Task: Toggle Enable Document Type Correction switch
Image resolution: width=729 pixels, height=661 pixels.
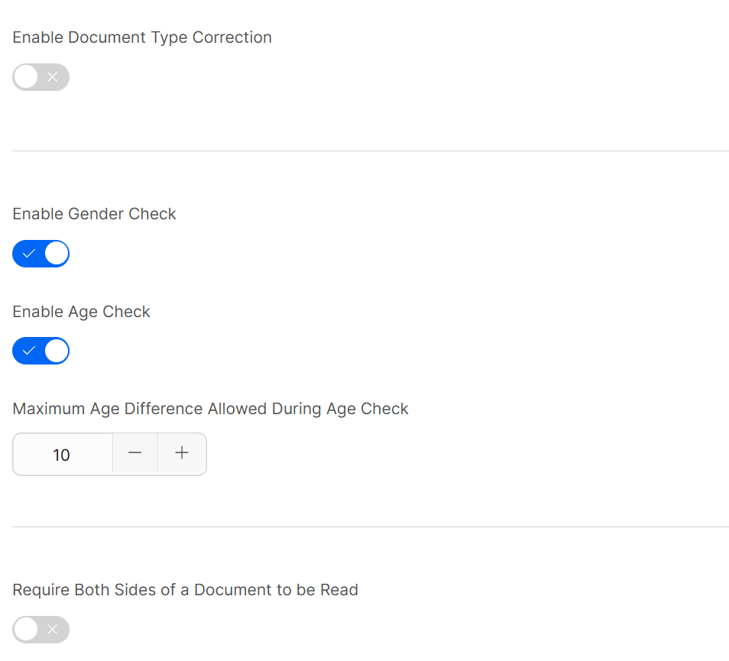Action: [40, 77]
